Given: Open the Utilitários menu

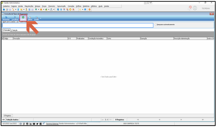Looking at the screenshot, I should 94,6.
